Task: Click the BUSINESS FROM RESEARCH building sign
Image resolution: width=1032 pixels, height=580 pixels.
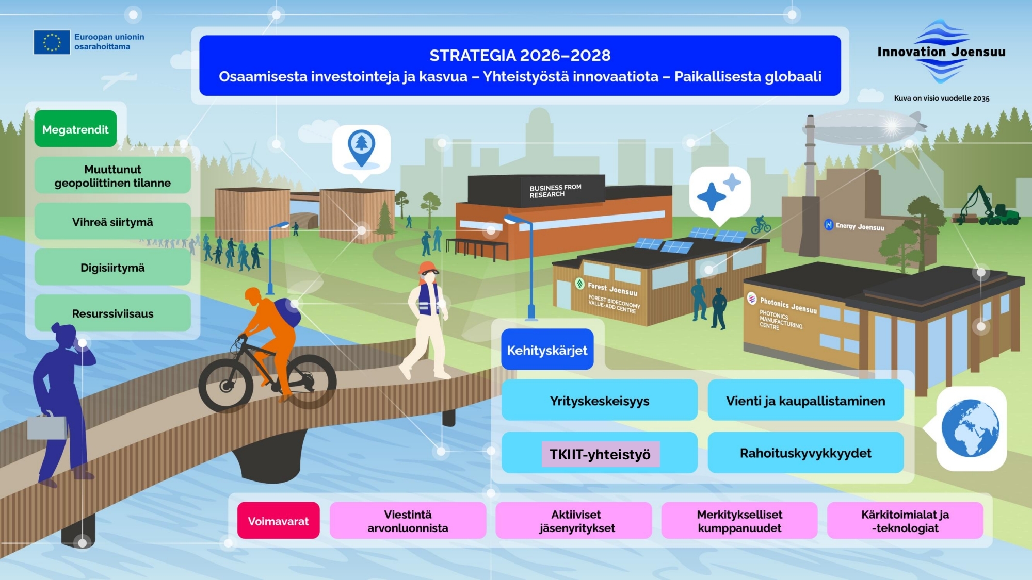Action: click(555, 191)
